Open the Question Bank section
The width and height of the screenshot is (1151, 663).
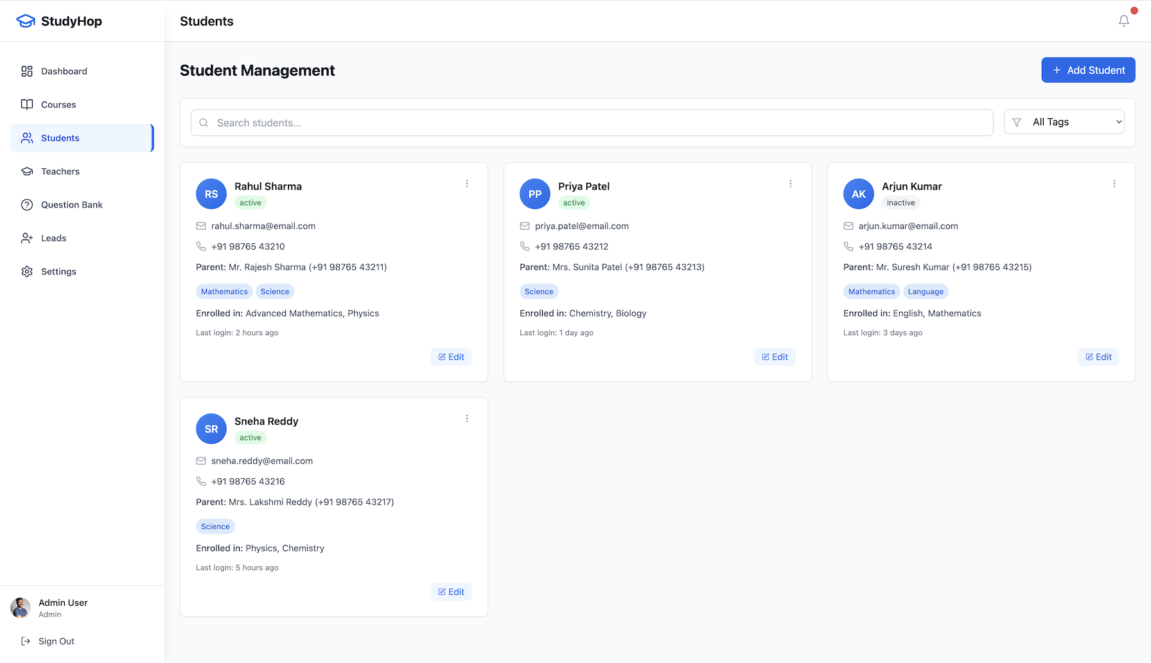pyautogui.click(x=71, y=205)
